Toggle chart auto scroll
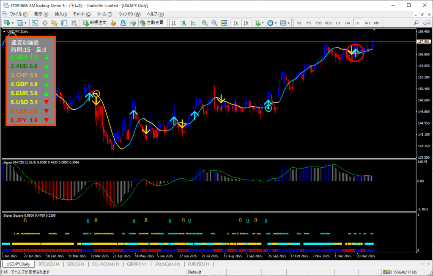This screenshot has height=276, width=433. (236, 23)
